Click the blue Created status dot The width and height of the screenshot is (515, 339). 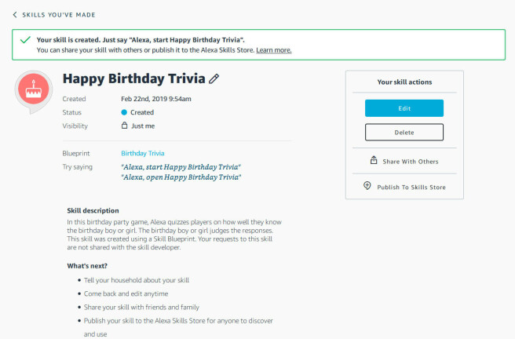click(x=124, y=112)
